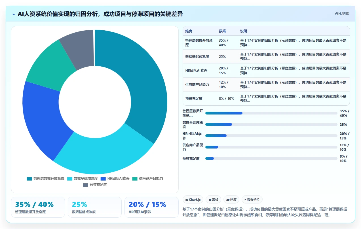The image size is (361, 229).
Task: Click the 维度 column header
Action: click(189, 31)
